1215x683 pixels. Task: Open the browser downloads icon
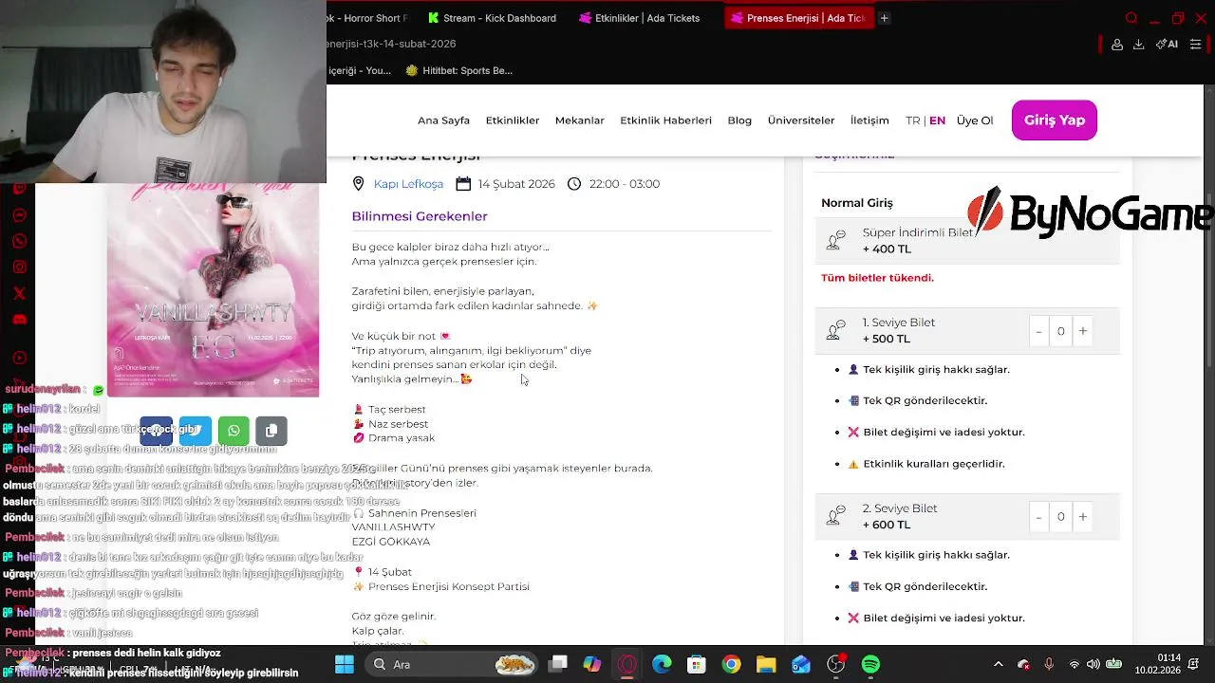pos(1138,44)
